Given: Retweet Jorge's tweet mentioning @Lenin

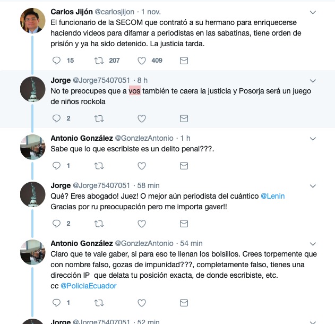Looking at the screenshot, I should pos(99,224).
